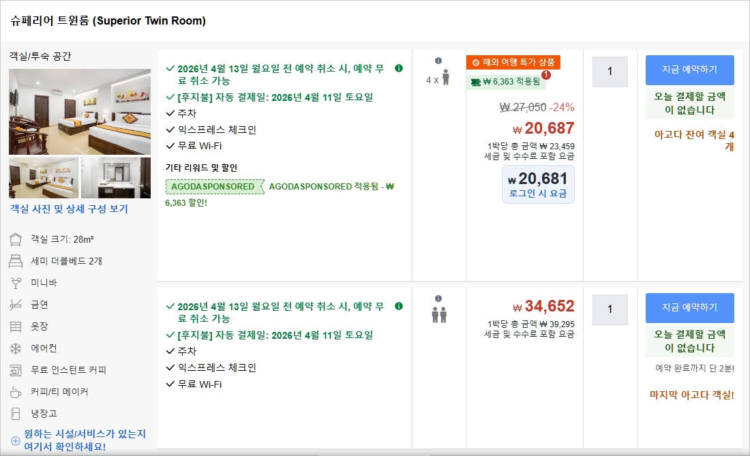Click the four-person occupancy icon
This screenshot has width=750, height=456.
click(445, 78)
